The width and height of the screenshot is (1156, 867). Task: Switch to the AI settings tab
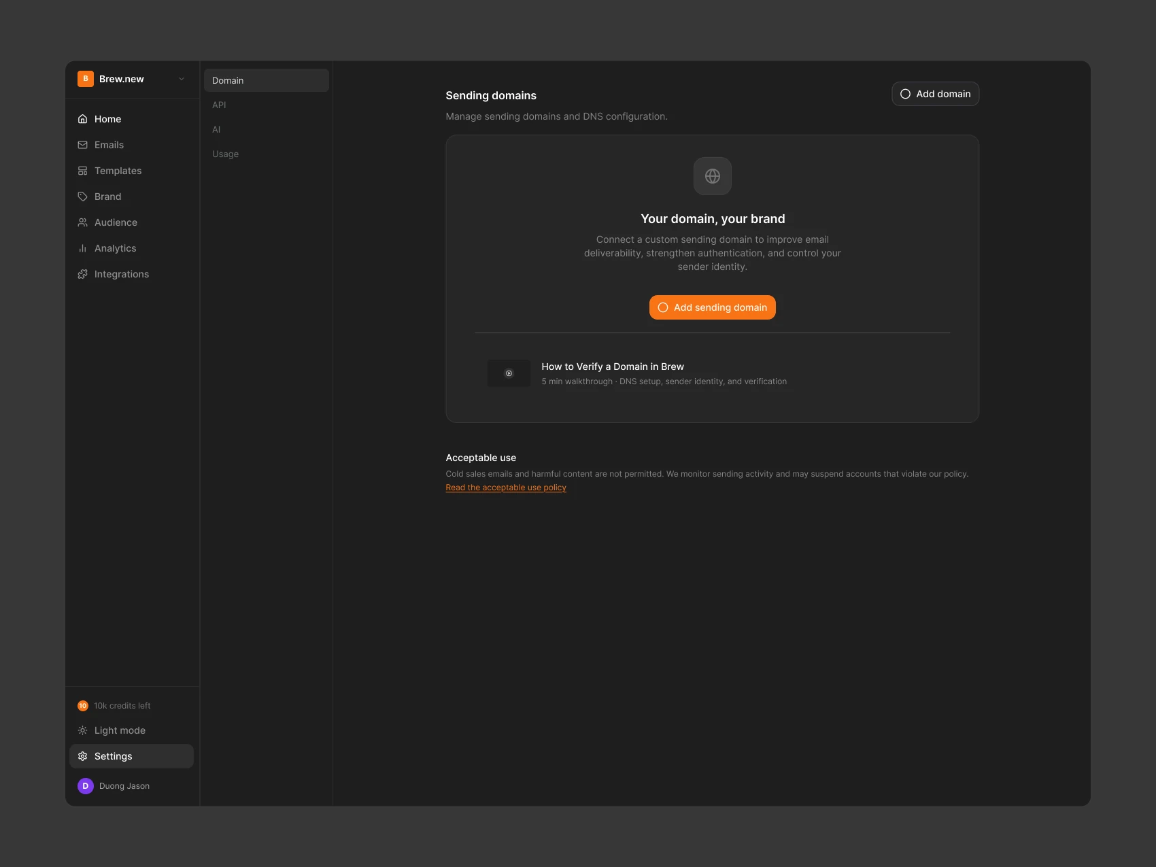(x=267, y=129)
